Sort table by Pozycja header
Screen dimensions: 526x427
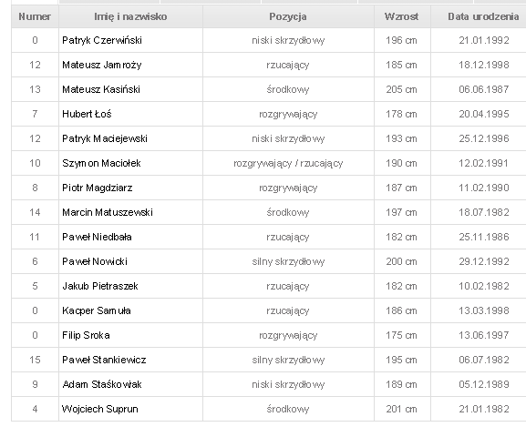tap(288, 16)
